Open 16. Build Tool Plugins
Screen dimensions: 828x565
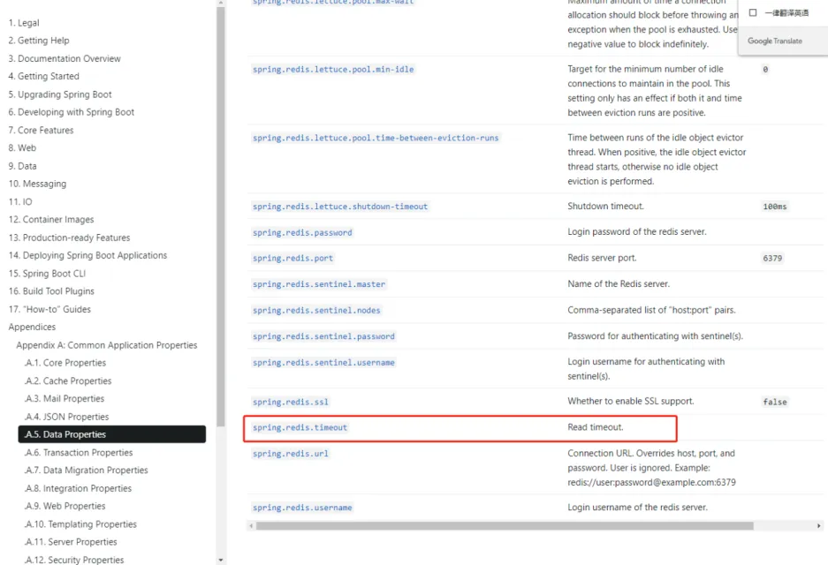point(51,291)
